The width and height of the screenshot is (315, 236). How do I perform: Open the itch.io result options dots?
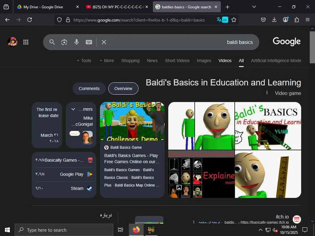pos(194,222)
